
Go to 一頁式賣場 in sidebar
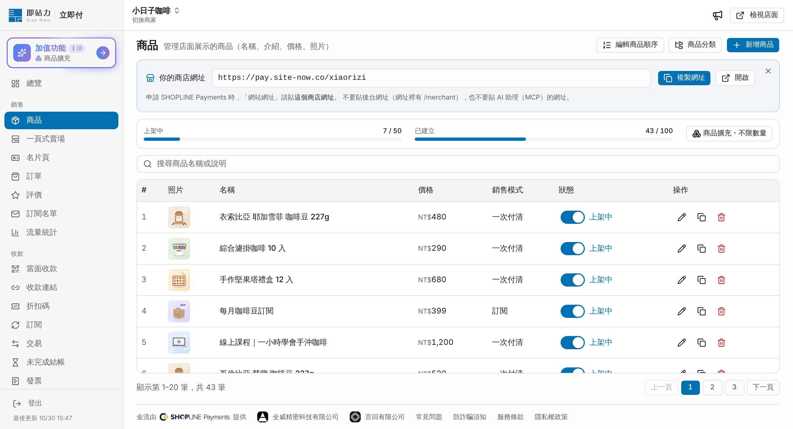(61, 139)
